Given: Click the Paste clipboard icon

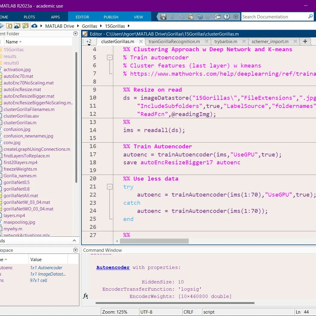Looking at the screenshot, I should coord(191,17).
